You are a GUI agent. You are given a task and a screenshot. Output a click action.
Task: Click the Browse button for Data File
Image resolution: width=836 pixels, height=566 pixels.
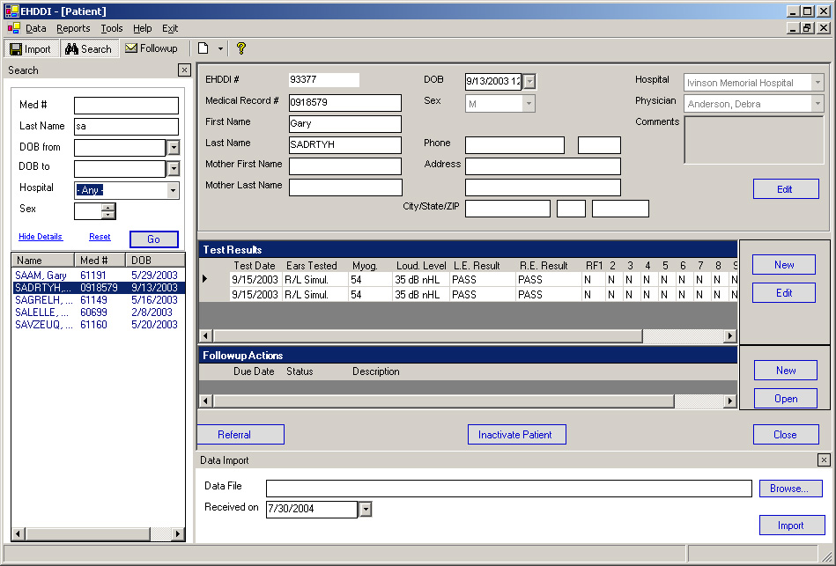(x=790, y=489)
